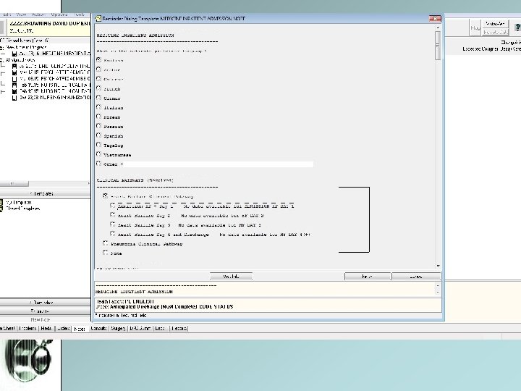
Task: Click the Visit Info button
Action: (x=231, y=277)
